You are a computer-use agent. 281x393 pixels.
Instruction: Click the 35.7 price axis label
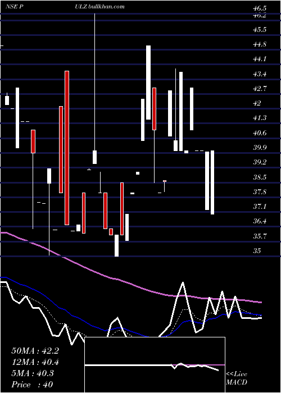point(260,236)
